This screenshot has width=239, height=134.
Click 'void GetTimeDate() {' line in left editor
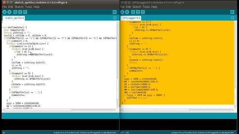14,27
